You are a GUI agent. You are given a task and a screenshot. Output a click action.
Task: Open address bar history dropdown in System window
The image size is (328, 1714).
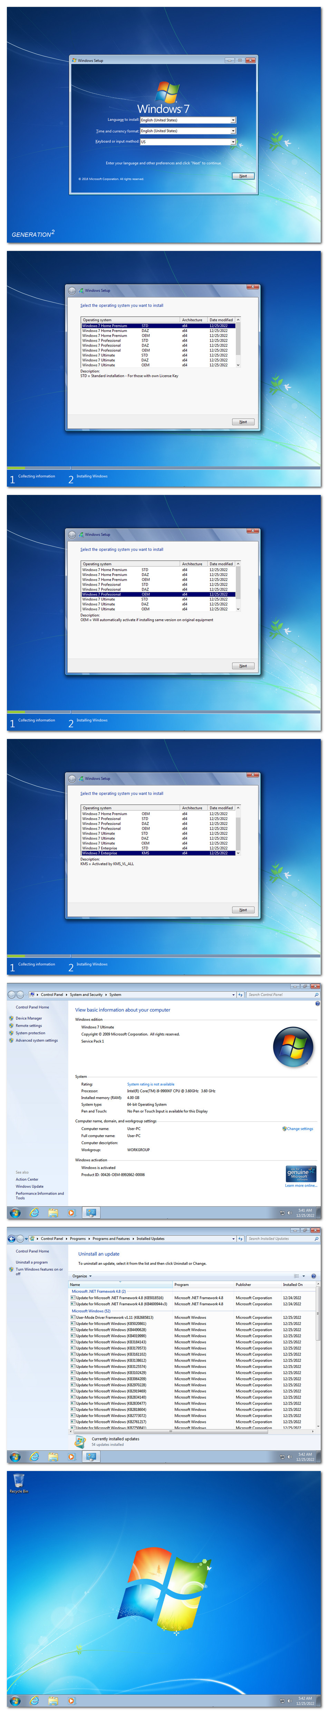coord(234,995)
